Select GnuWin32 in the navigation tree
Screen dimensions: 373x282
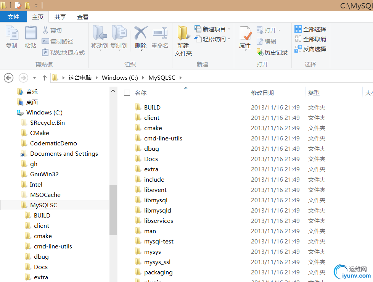coord(44,174)
